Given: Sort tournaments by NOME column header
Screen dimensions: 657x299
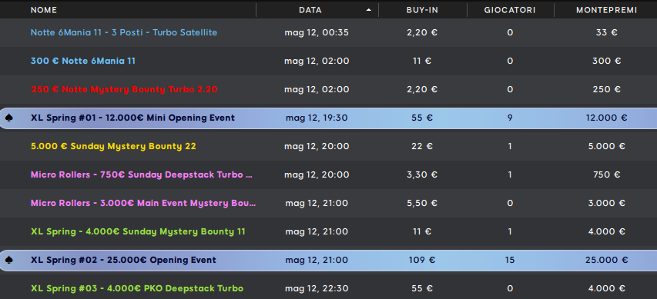Looking at the screenshot, I should [x=44, y=10].
